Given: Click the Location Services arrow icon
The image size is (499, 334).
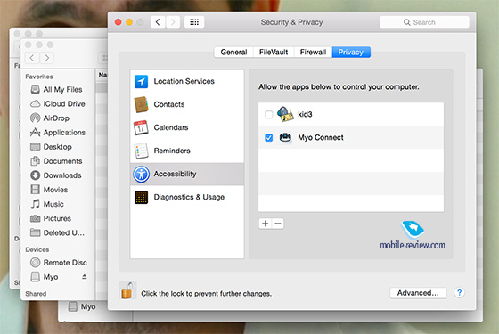Looking at the screenshot, I should (141, 81).
